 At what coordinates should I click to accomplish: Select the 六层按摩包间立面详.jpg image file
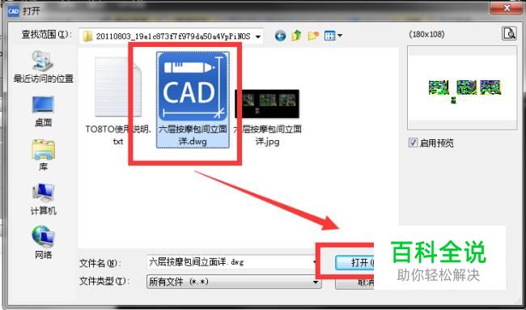pyautogui.click(x=267, y=117)
